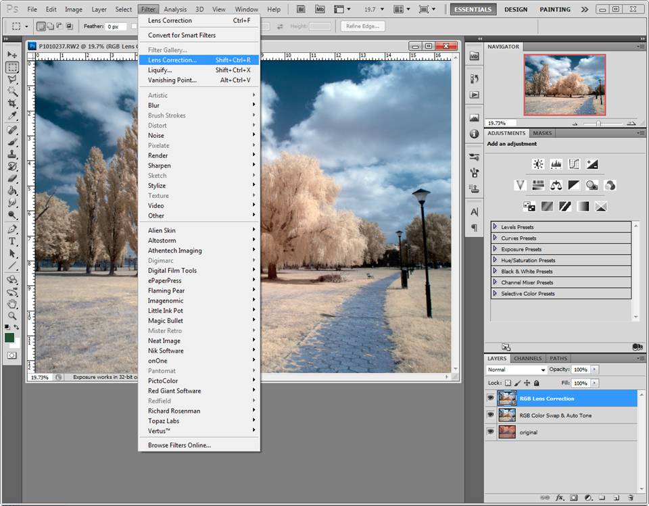This screenshot has height=506, width=649.
Task: Add a Color Balance adjustment
Action: click(x=556, y=184)
